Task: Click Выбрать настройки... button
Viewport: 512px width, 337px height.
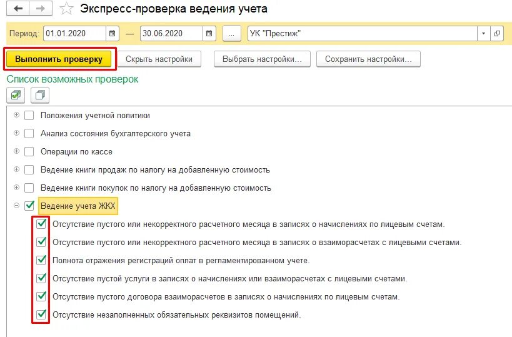Action: 262,59
